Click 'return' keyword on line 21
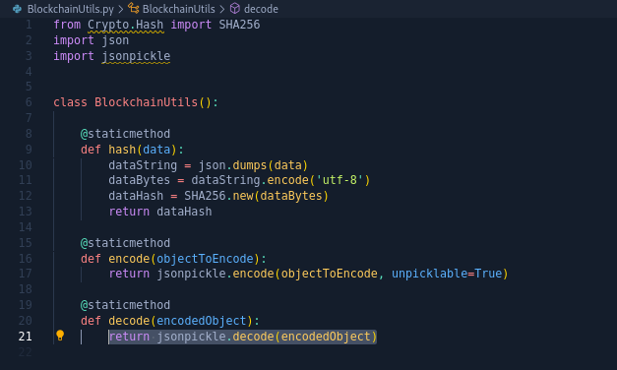 click(129, 337)
